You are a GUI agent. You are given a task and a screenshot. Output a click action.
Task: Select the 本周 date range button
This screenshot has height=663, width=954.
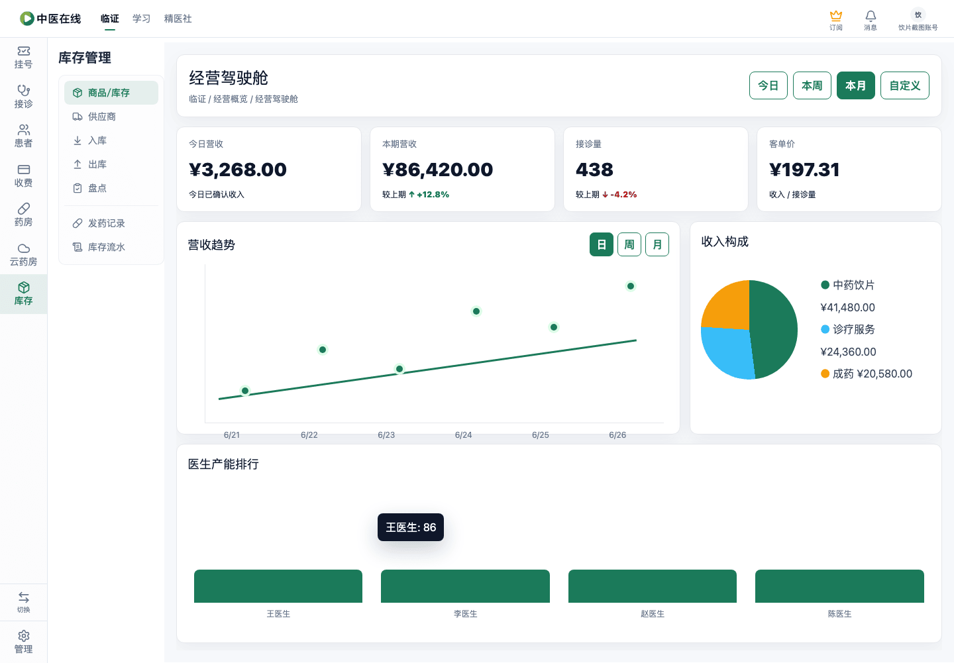(812, 85)
